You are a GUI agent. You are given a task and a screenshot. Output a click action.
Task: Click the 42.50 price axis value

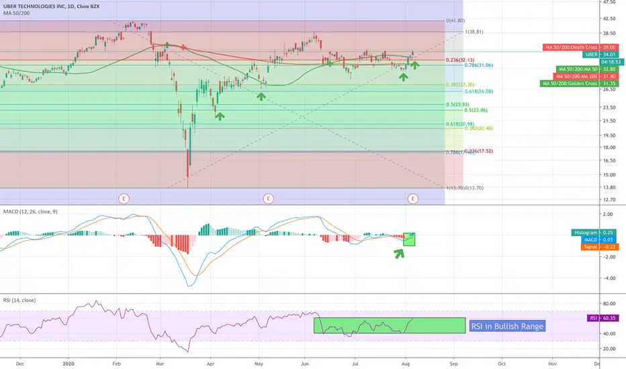point(609,19)
